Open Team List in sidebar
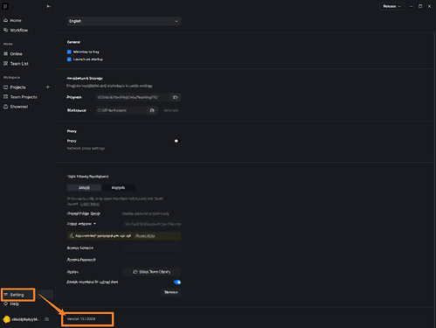This screenshot has width=436, height=328. point(19,64)
